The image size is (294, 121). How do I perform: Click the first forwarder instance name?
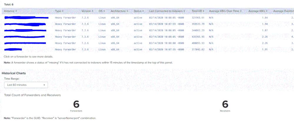[26, 18]
